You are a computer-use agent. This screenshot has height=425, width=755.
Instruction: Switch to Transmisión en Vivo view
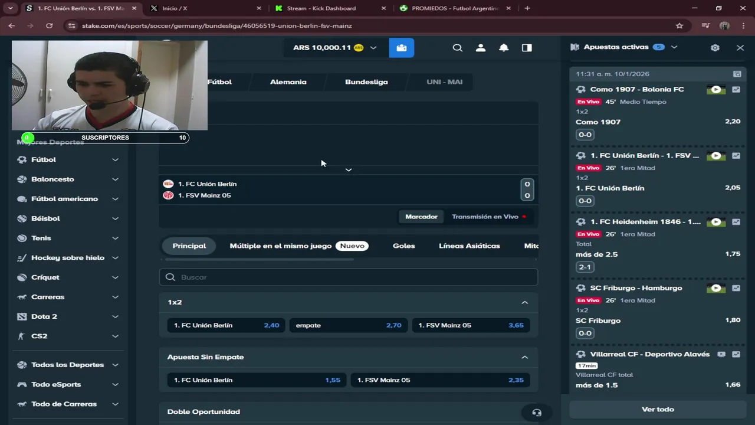(489, 217)
